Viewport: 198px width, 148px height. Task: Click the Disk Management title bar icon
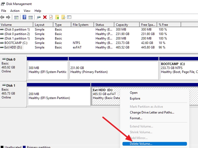pos(3,4)
